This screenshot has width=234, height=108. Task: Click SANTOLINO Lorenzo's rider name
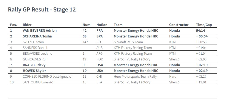click(x=38, y=82)
